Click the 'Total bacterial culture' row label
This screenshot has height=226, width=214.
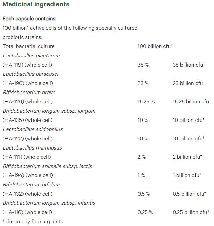28,46
